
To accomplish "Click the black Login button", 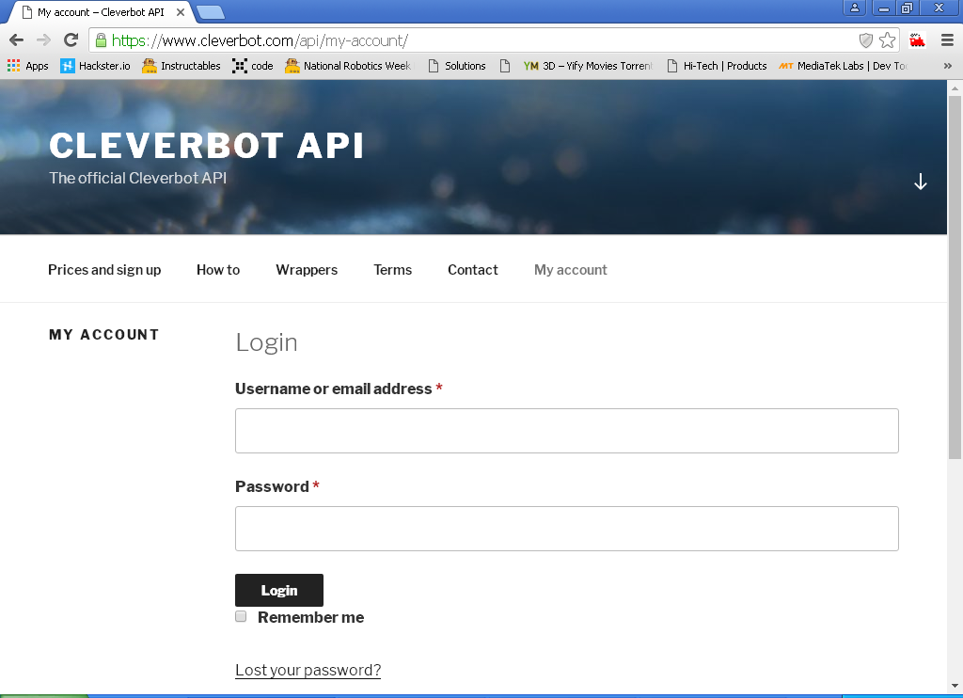I will 279,591.
